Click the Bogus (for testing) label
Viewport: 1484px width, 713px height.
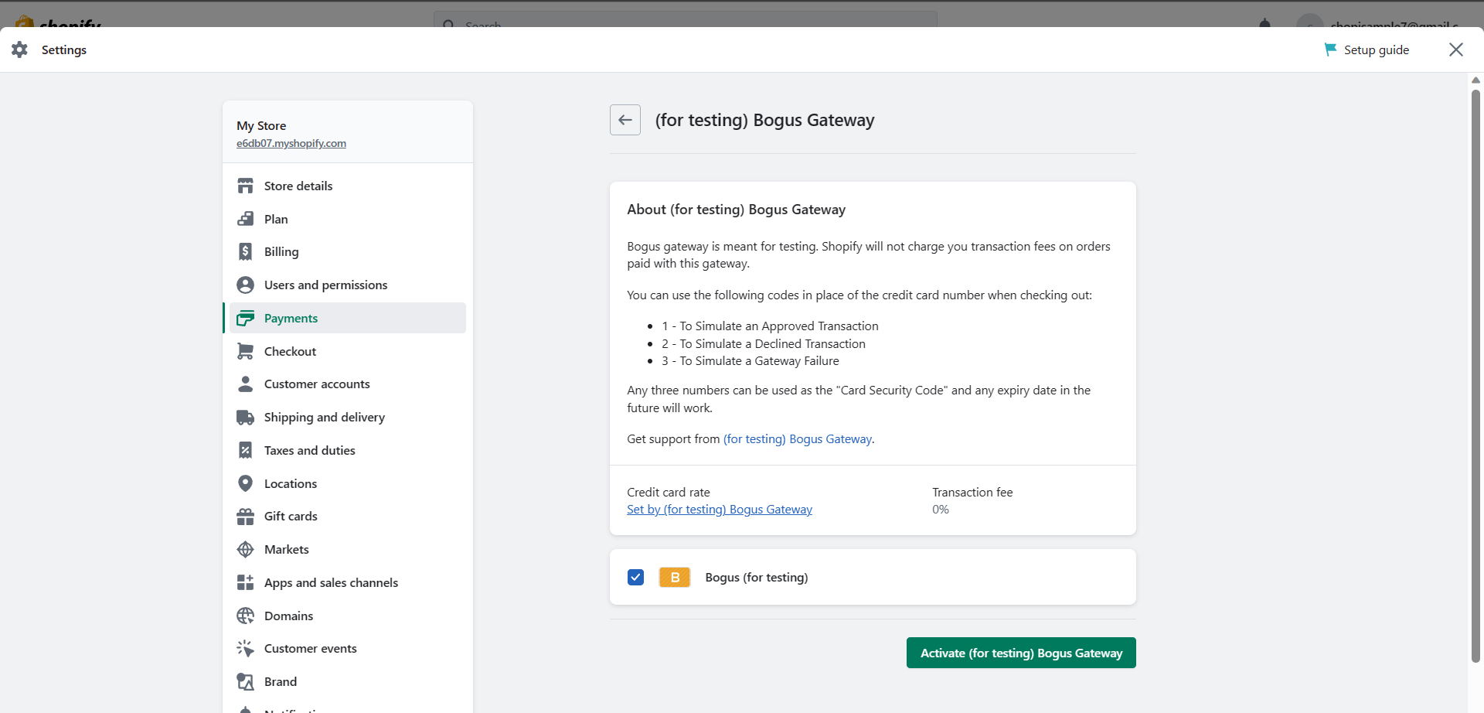point(757,577)
